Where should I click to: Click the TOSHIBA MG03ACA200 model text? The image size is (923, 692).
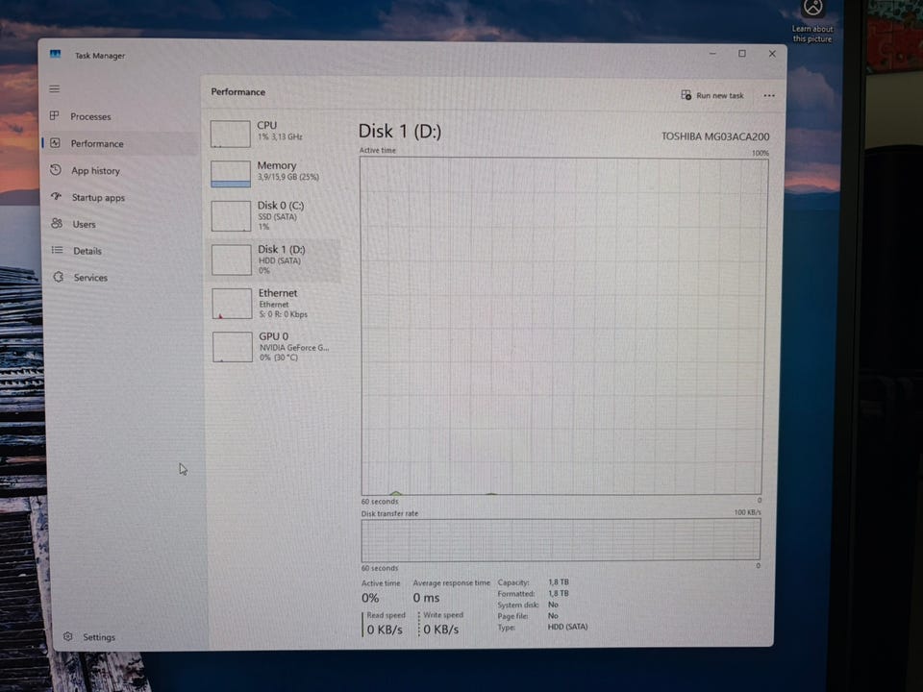pos(715,136)
